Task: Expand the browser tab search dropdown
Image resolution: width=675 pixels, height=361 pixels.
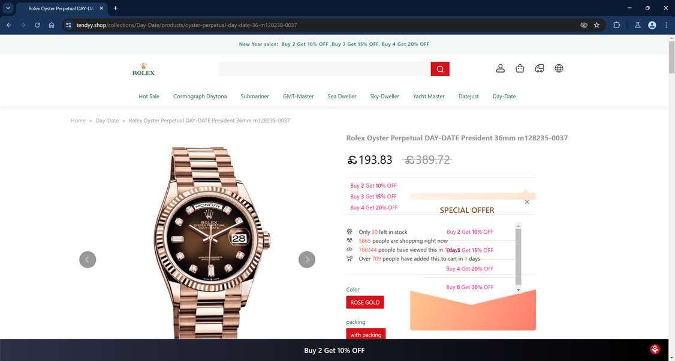Action: tap(8, 8)
